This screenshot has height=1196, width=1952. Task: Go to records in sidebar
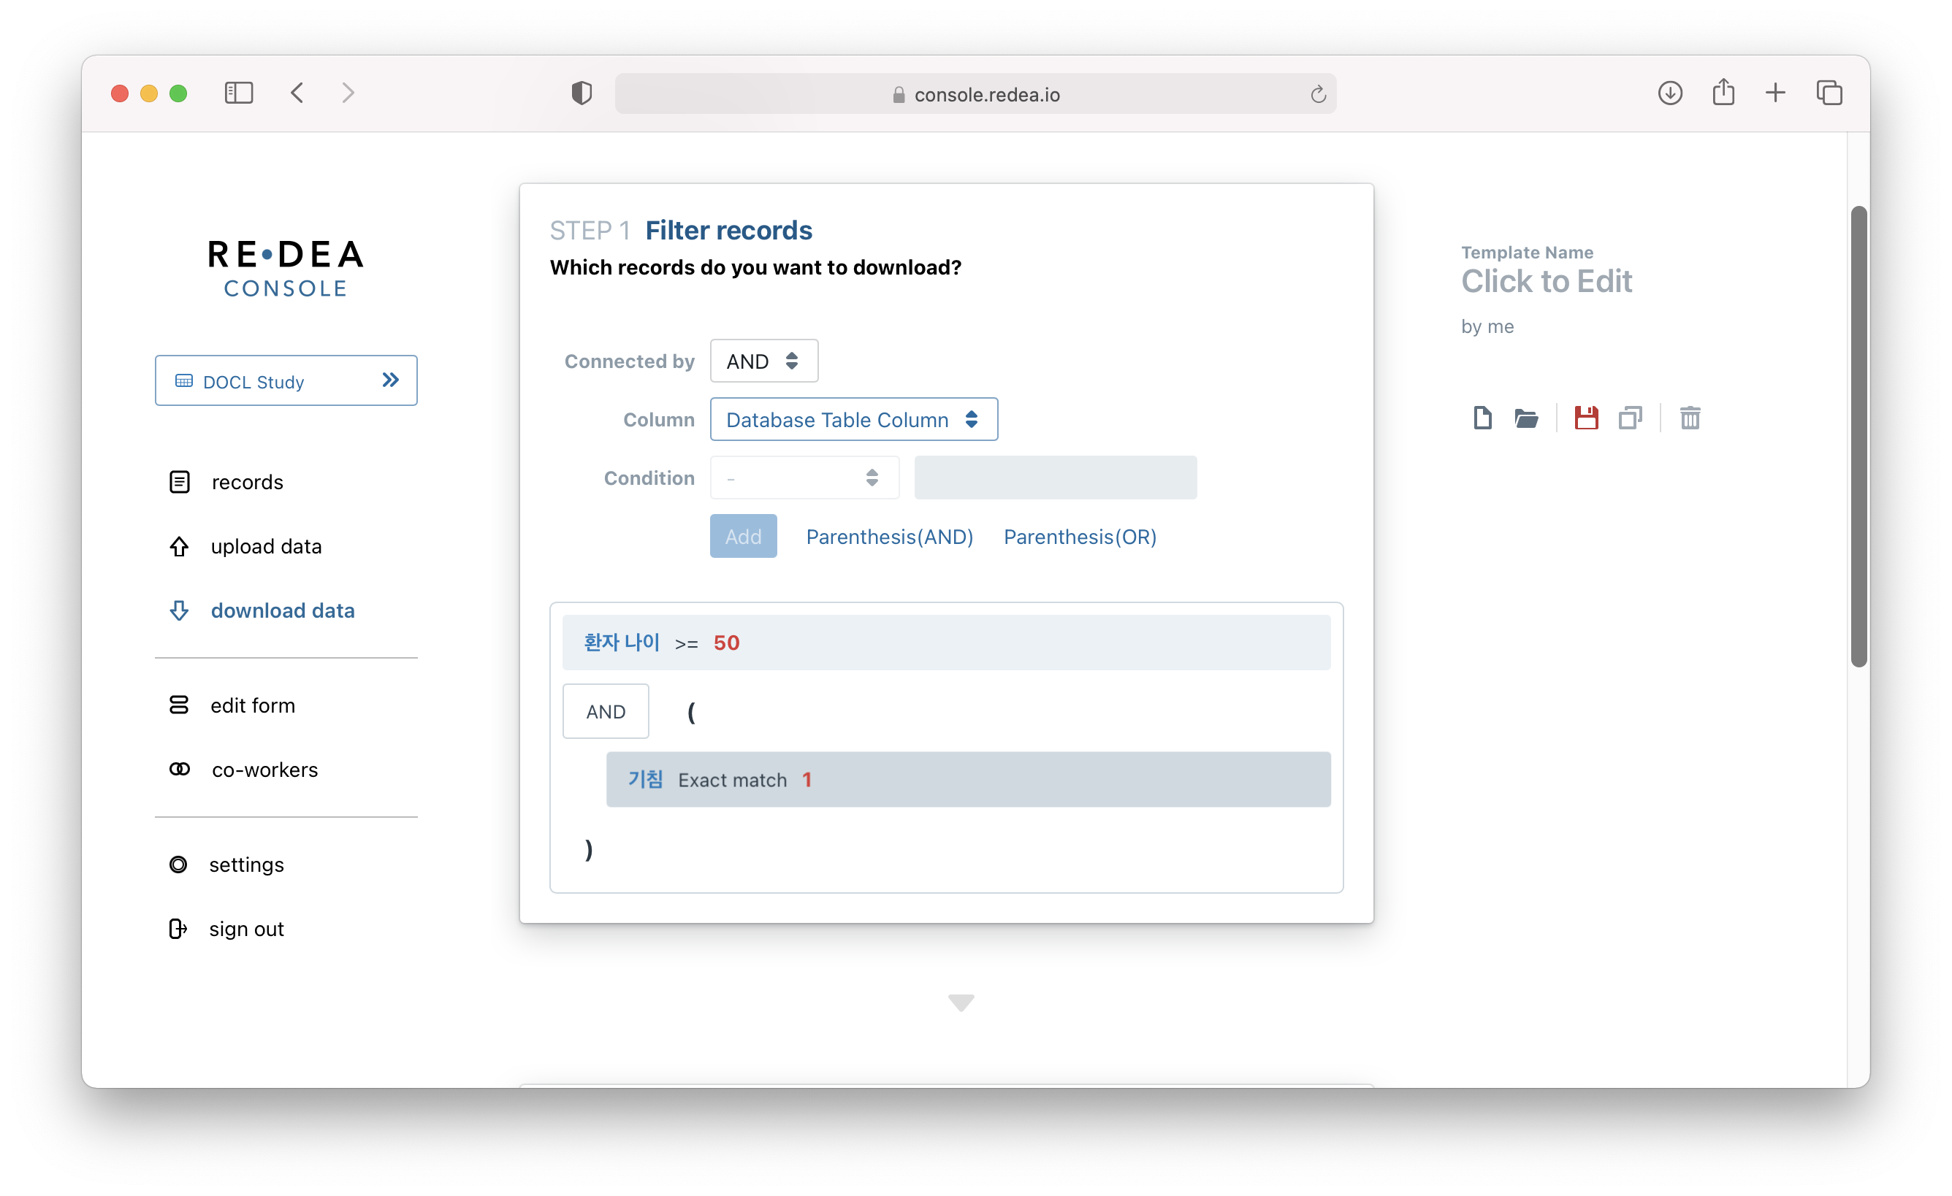point(246,482)
